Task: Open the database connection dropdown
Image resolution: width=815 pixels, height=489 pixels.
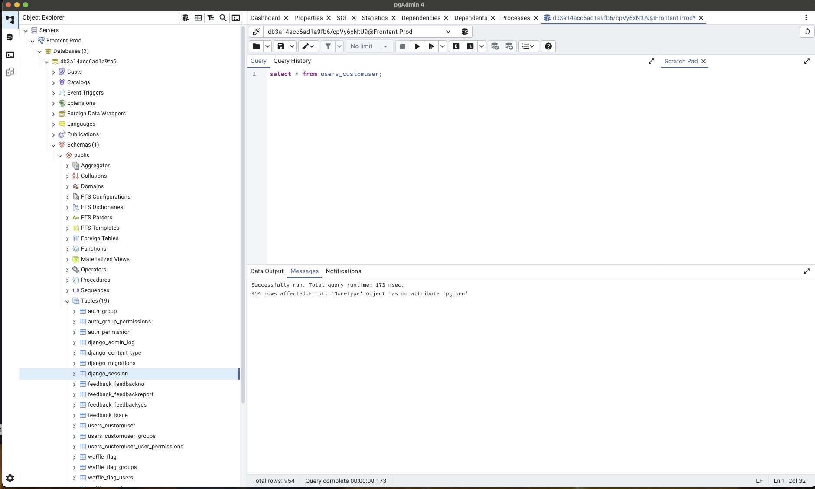Action: [x=448, y=32]
